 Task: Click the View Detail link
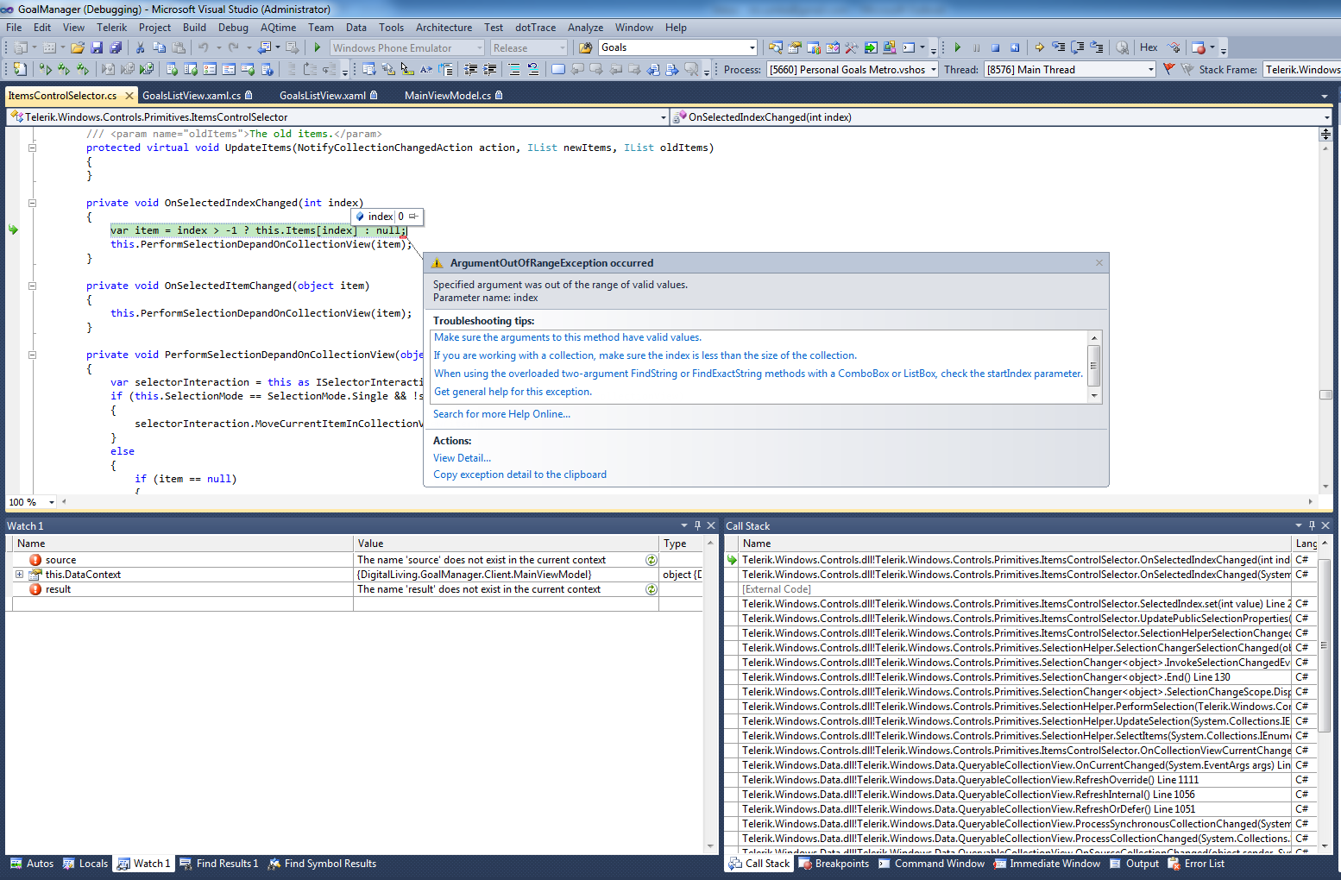[462, 458]
